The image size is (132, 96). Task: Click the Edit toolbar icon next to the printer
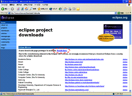pos(74,9)
